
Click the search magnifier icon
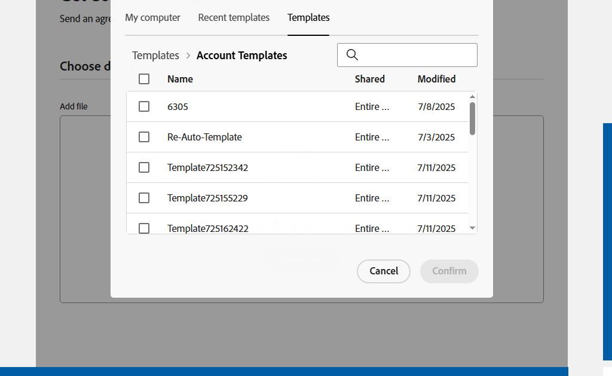352,55
